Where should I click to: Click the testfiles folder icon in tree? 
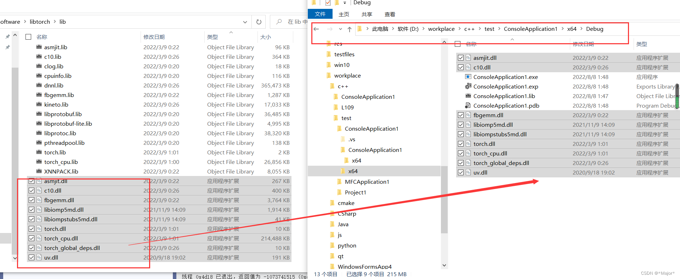(328, 54)
